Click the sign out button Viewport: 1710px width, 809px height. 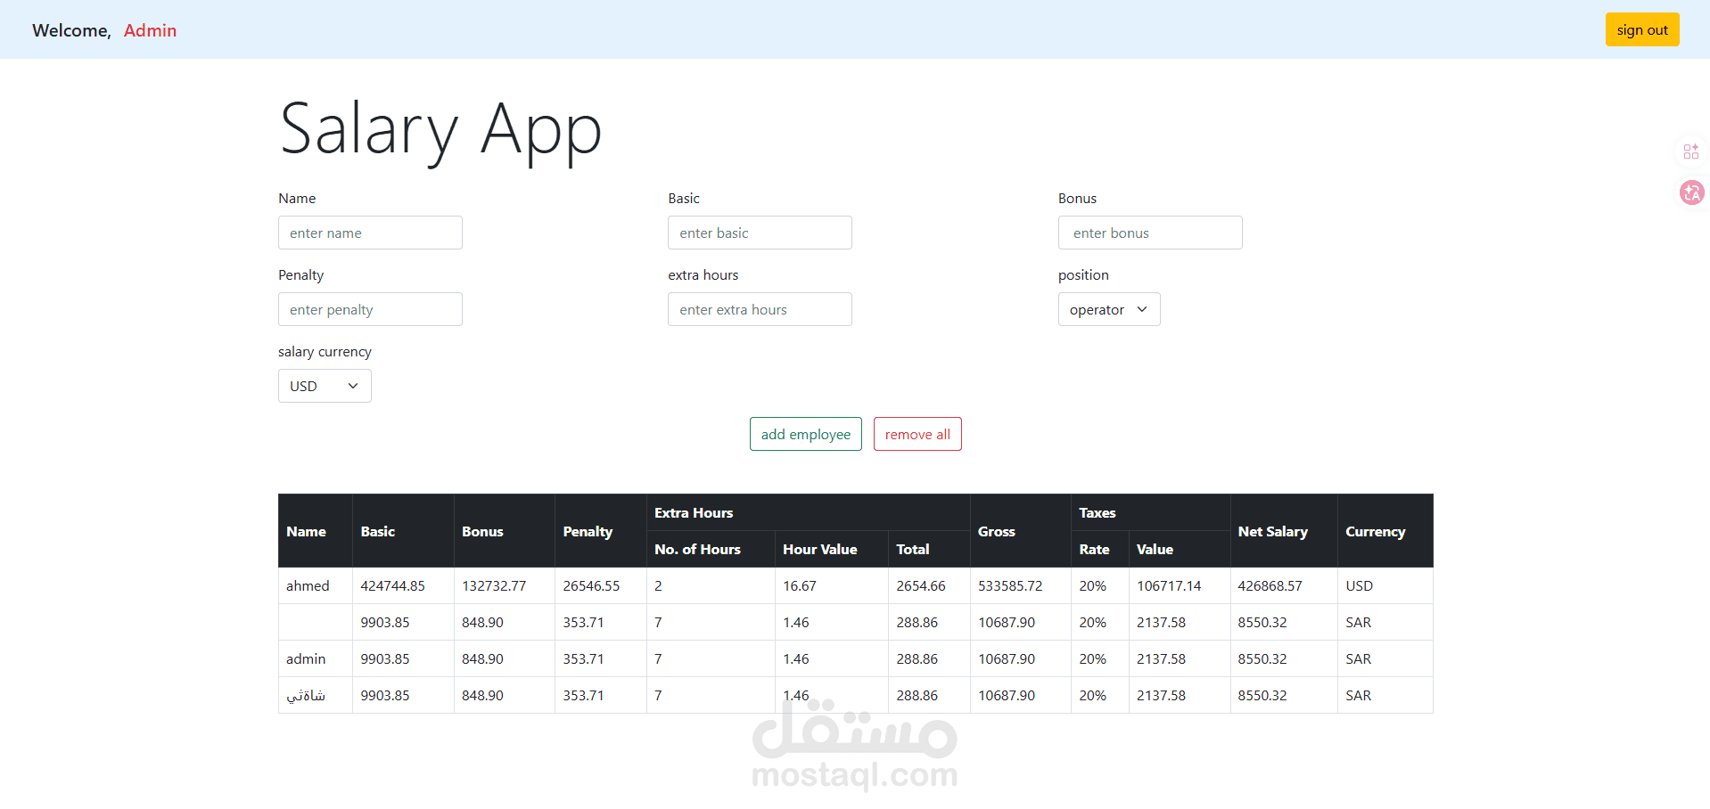click(x=1642, y=29)
